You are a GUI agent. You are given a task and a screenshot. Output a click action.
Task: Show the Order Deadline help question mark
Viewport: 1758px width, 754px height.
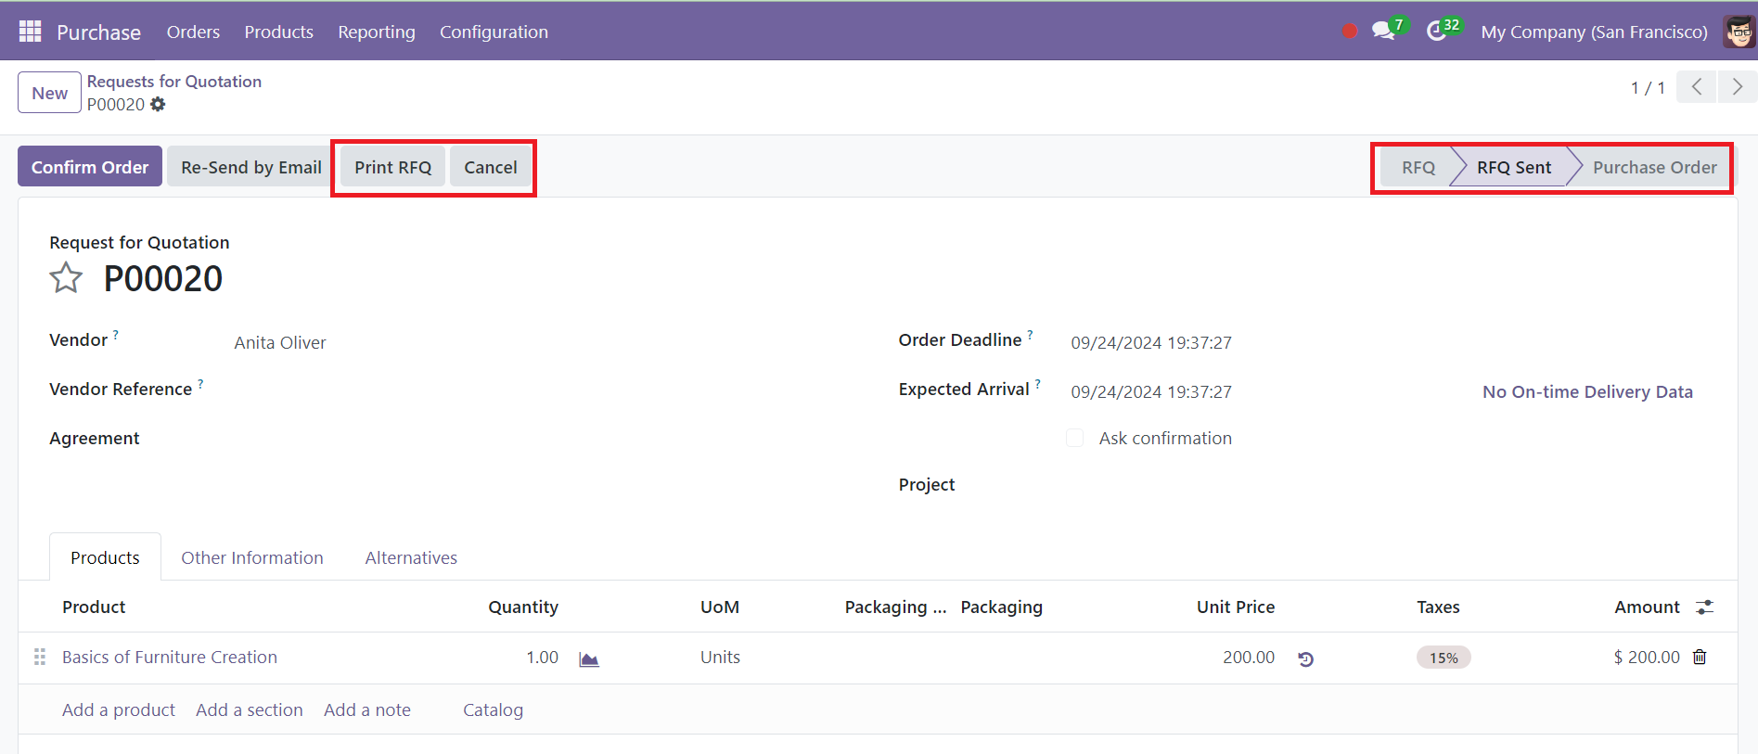[1030, 334]
